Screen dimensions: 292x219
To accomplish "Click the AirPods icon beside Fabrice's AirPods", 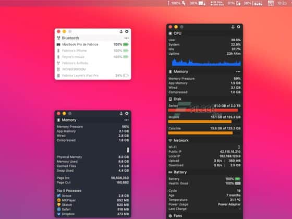I will click(x=58, y=63).
